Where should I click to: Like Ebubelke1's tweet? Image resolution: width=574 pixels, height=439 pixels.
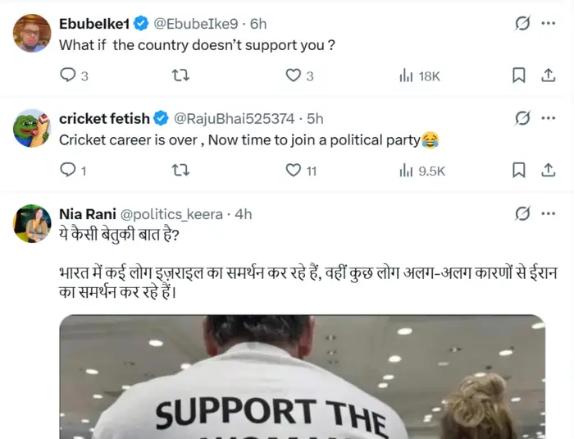[x=293, y=75]
